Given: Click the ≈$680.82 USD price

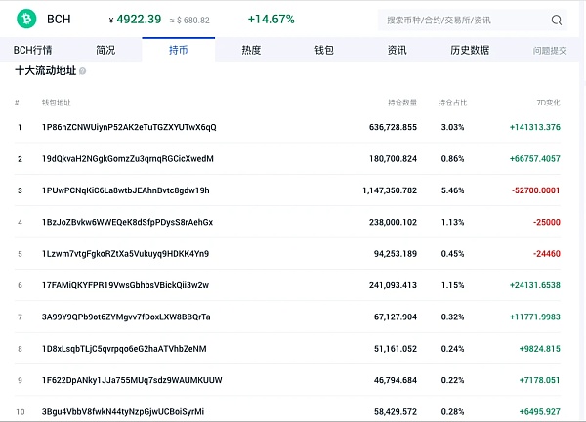Looking at the screenshot, I should (x=189, y=21).
